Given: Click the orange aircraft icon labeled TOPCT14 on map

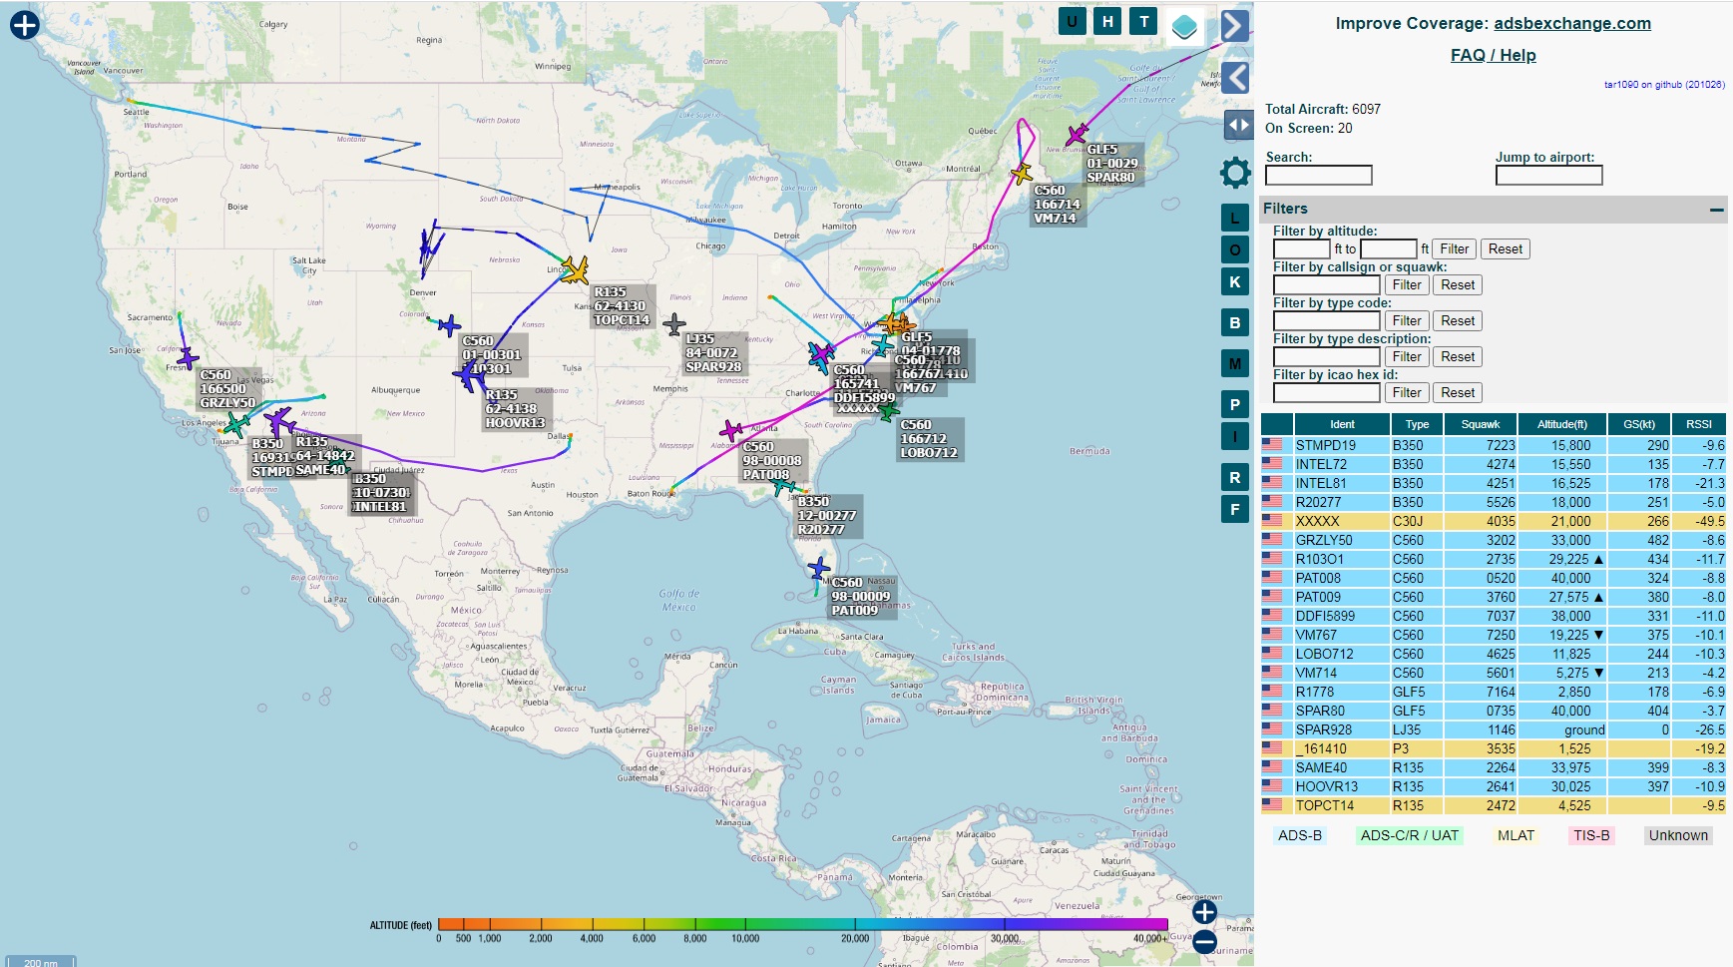Looking at the screenshot, I should [575, 269].
